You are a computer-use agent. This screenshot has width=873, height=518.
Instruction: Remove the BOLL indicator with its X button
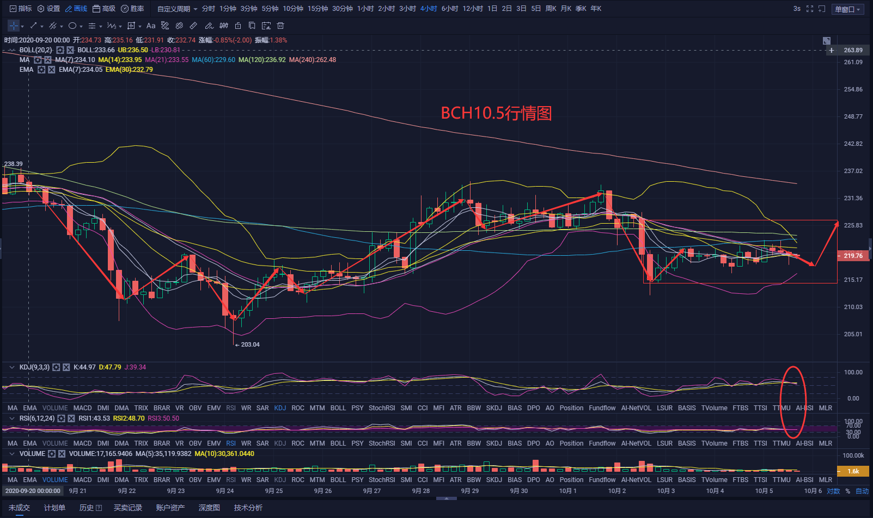(x=70, y=50)
